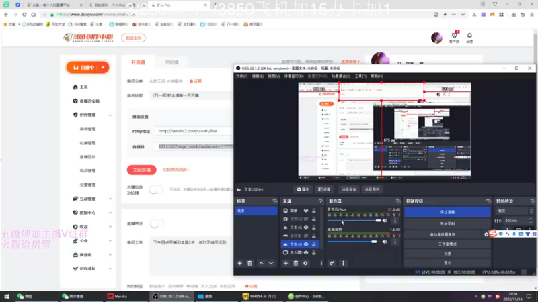Open Windows Start menu
The image size is (538, 302).
tap(6, 297)
